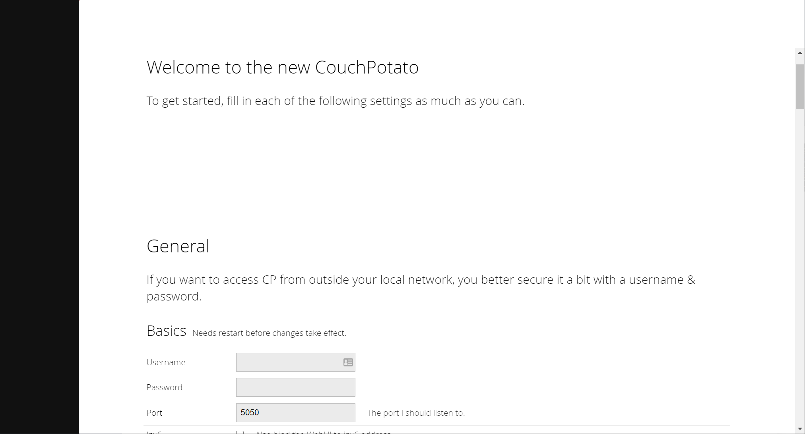Screen dimensions: 805x434
Task: Focus the Password input box
Action: (295, 387)
